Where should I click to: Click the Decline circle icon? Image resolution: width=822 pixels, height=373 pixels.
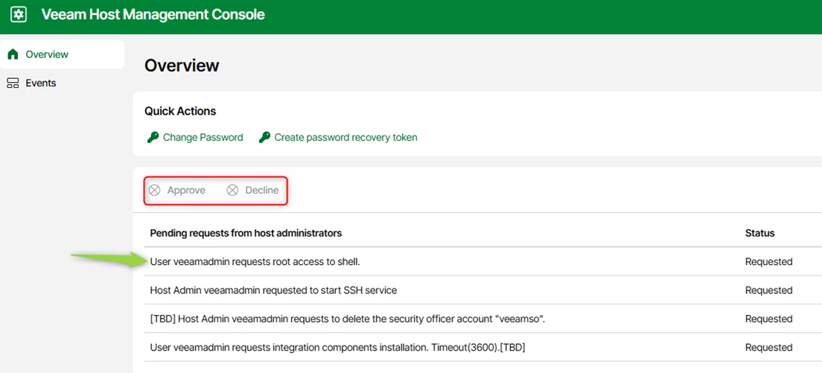[x=232, y=191]
